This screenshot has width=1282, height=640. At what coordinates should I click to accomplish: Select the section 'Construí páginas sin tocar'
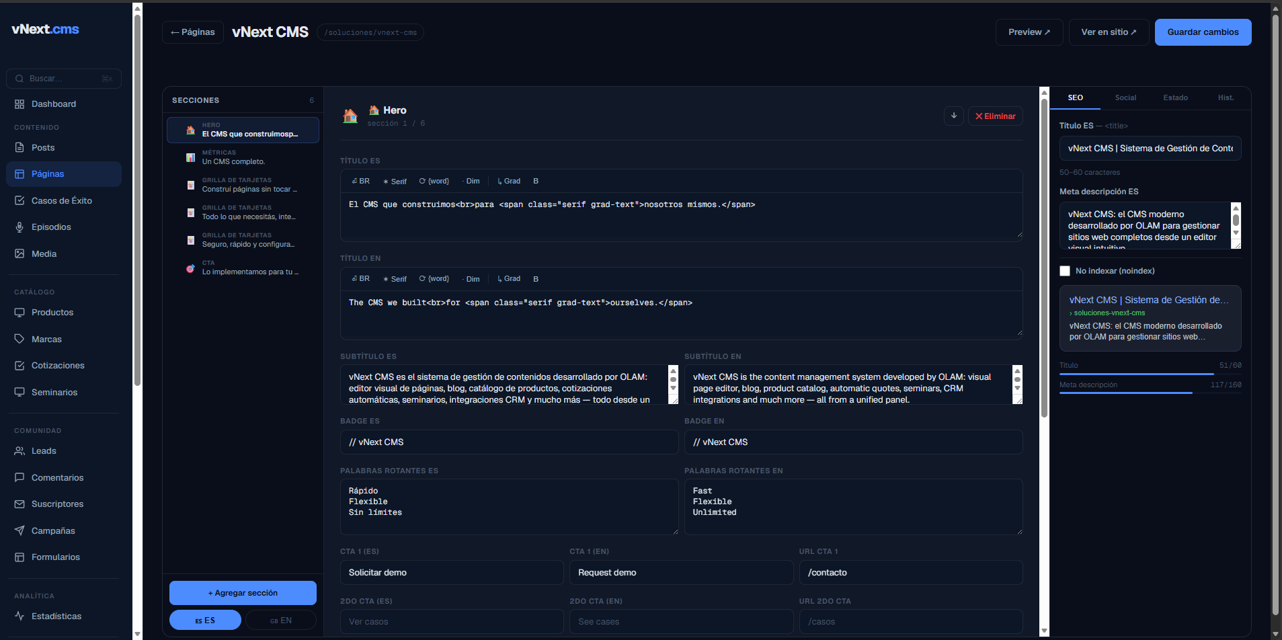pos(243,185)
